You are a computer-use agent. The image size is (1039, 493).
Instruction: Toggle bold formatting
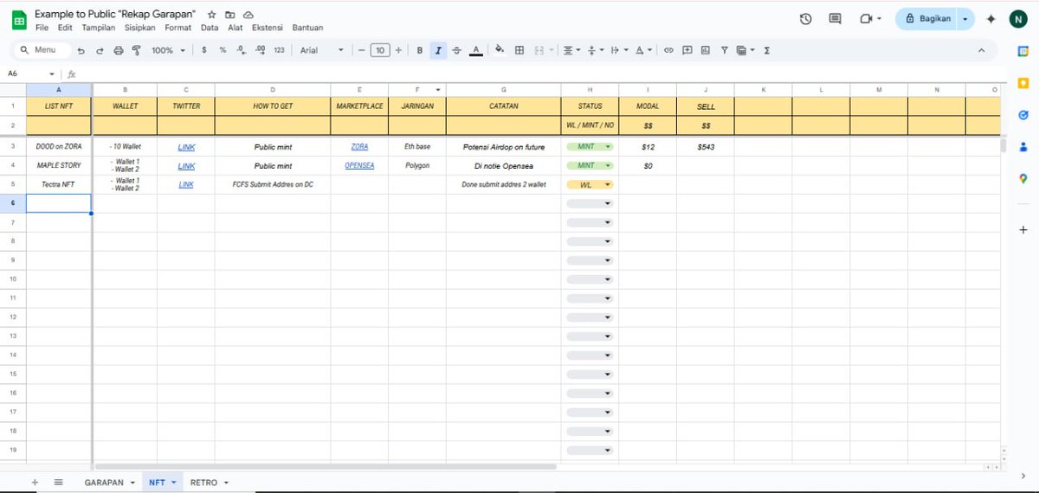click(420, 51)
